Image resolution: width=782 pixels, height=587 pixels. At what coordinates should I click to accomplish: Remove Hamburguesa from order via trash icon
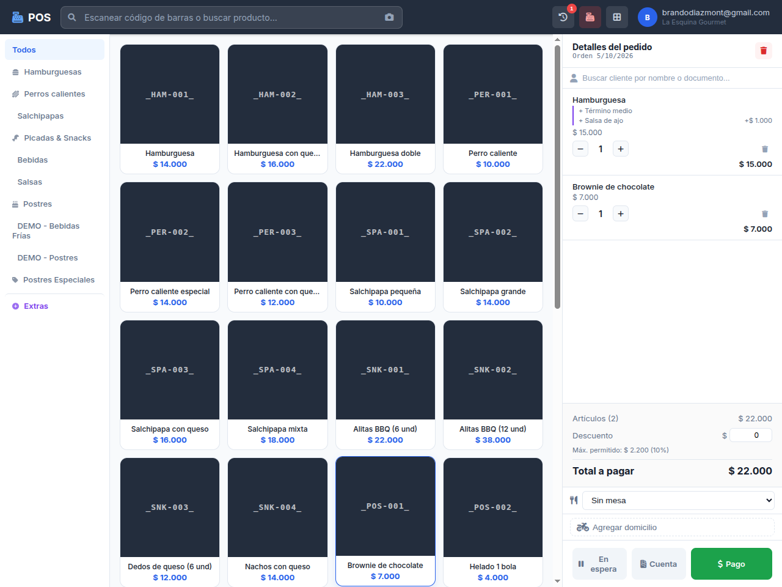point(765,149)
